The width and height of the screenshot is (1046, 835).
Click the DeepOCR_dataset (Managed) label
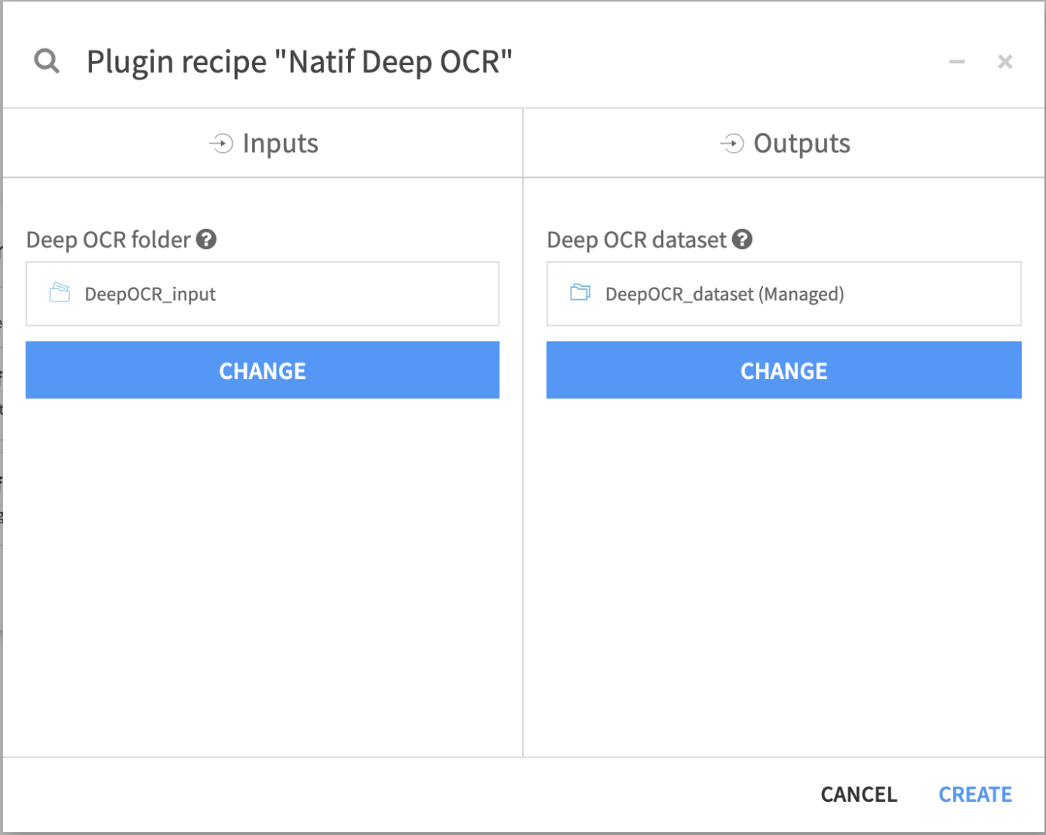click(x=724, y=294)
